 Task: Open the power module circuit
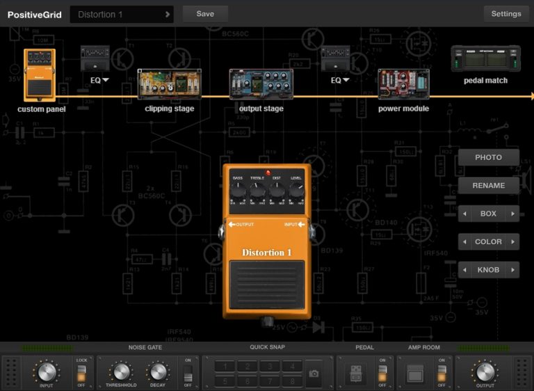[403, 84]
